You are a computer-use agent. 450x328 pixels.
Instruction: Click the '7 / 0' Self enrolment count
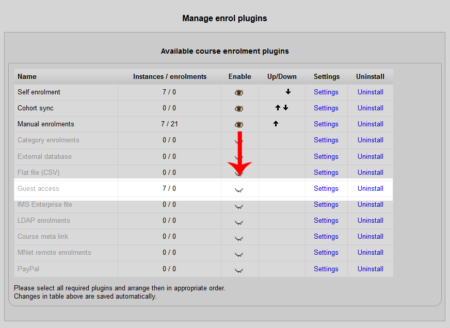click(x=169, y=92)
